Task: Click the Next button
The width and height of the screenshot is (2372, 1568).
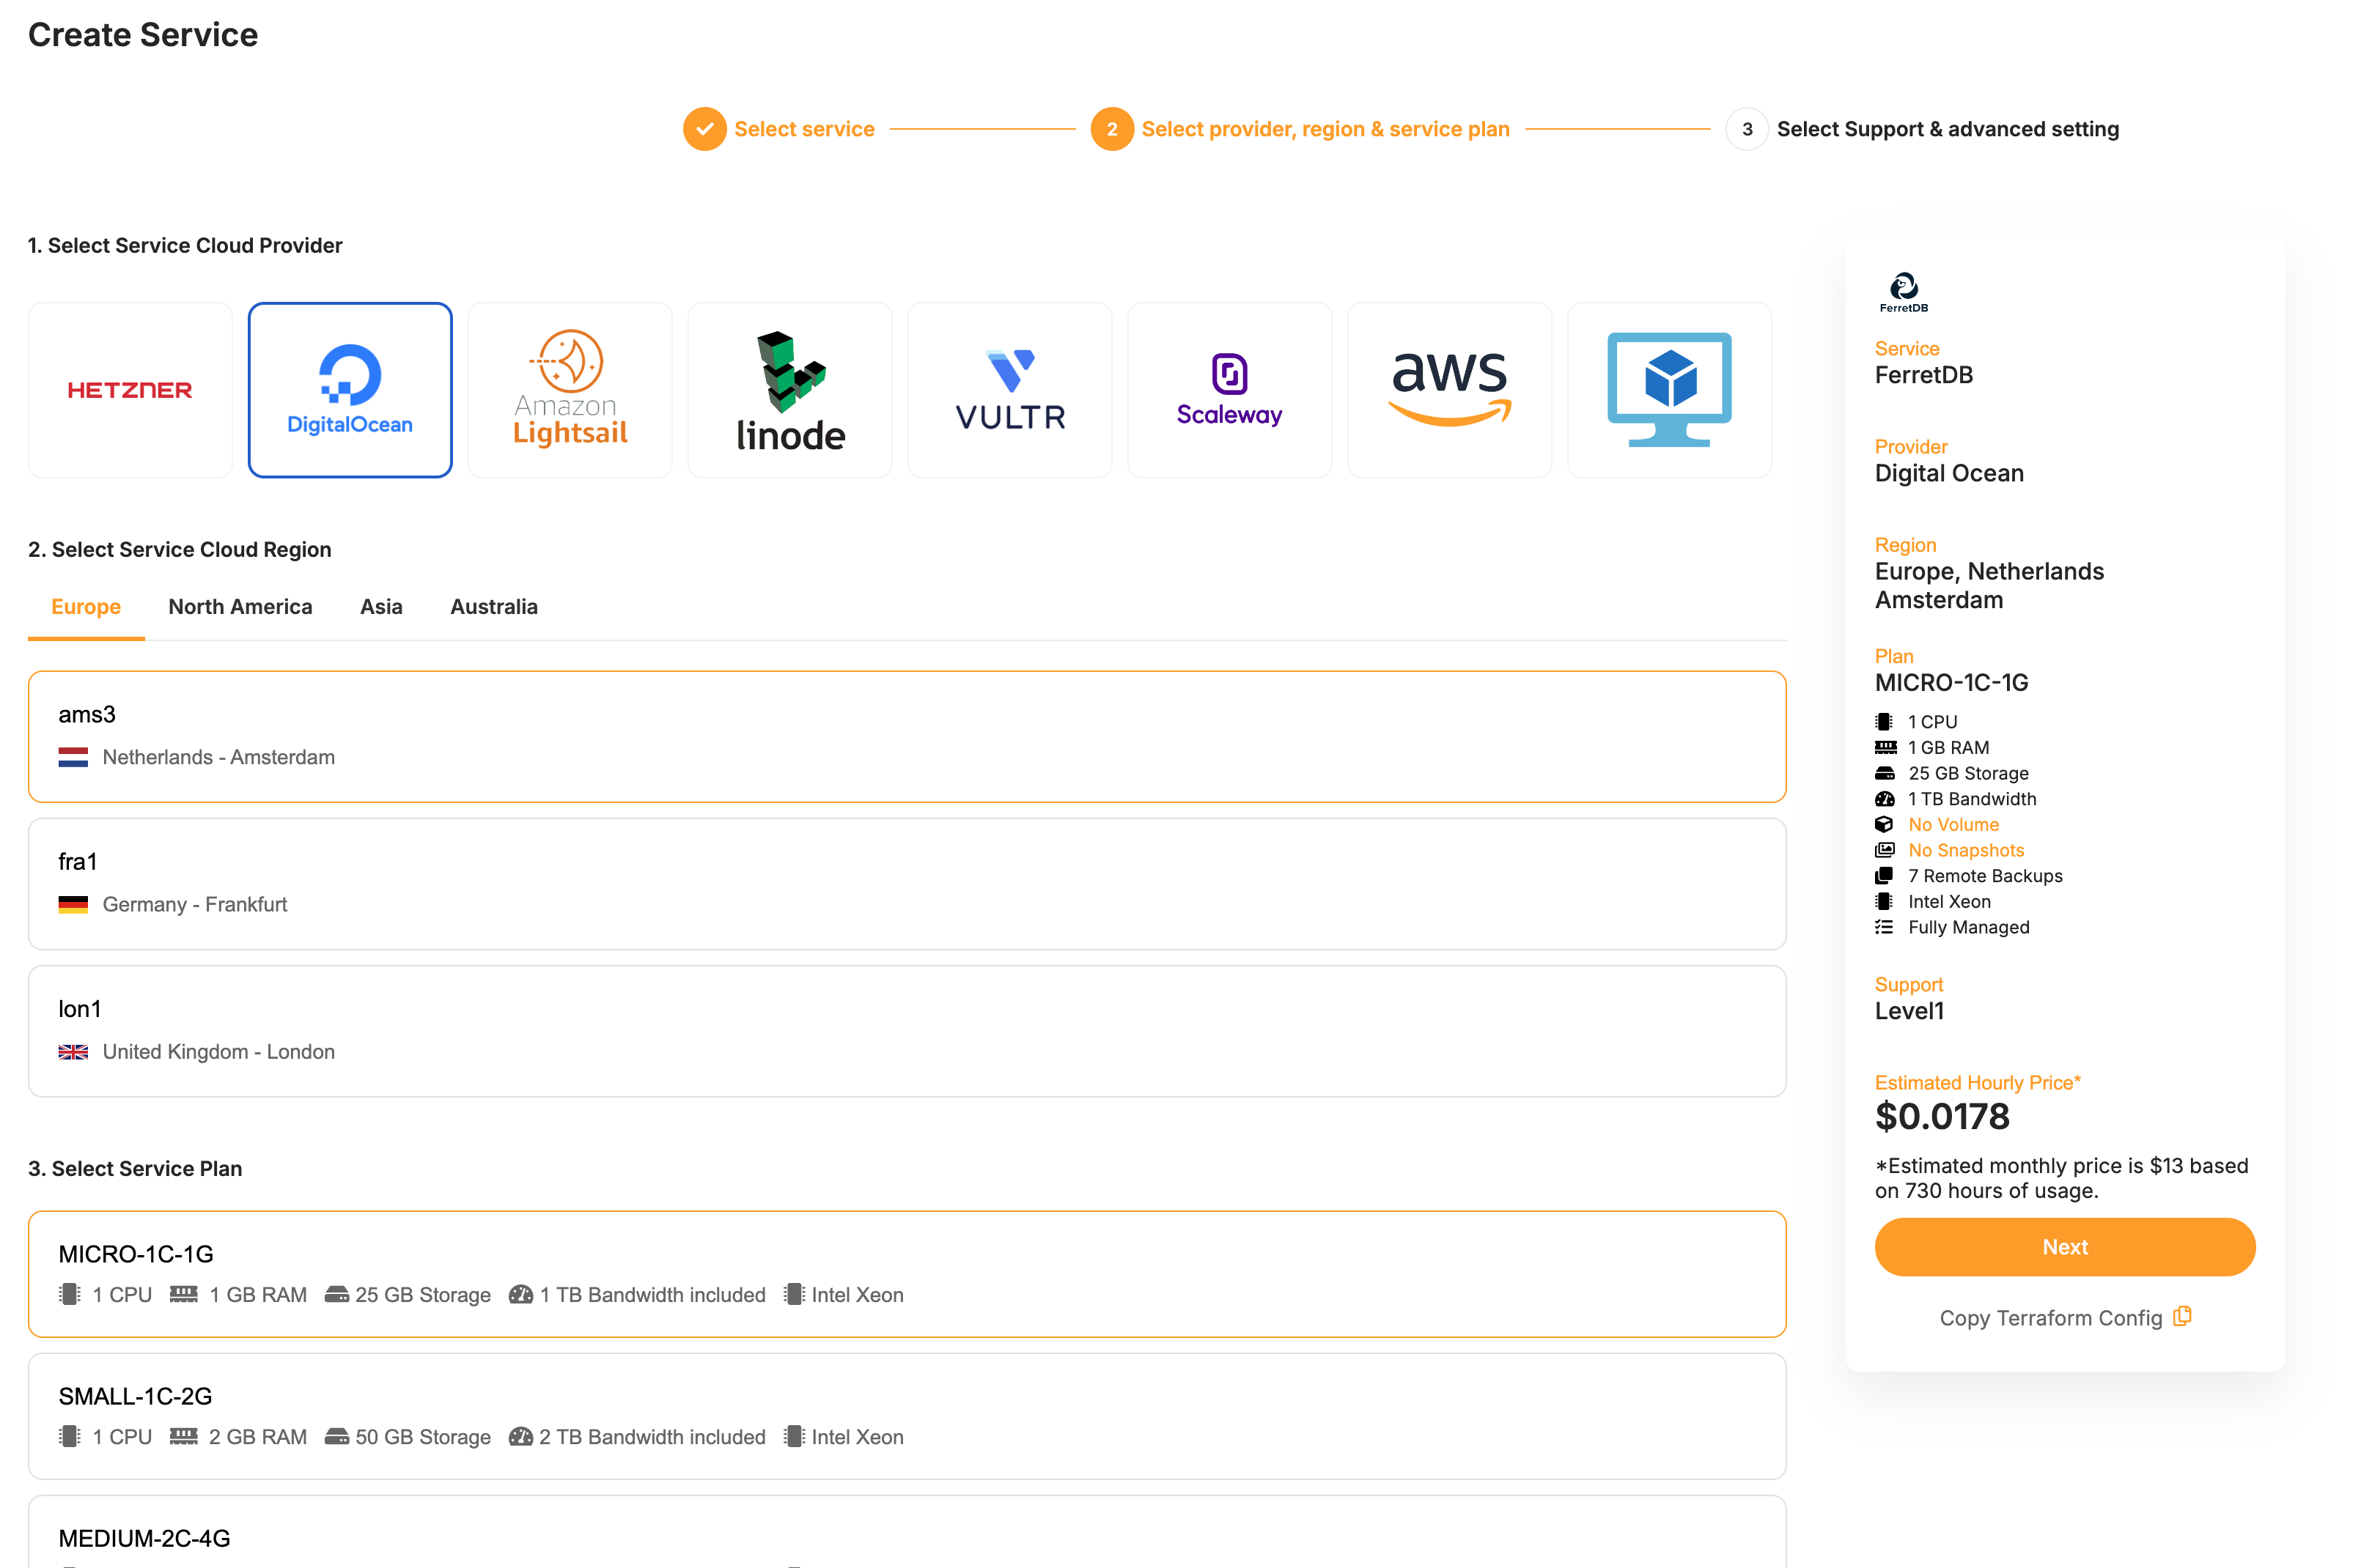Action: point(2064,1247)
